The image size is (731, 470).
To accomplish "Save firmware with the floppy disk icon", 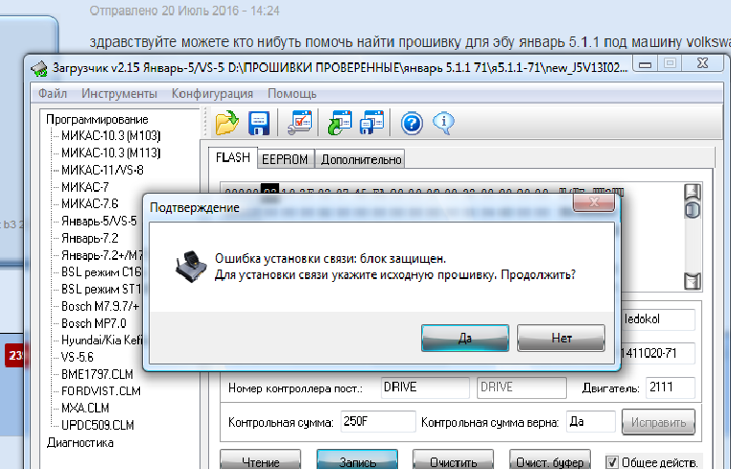I will pos(259,123).
